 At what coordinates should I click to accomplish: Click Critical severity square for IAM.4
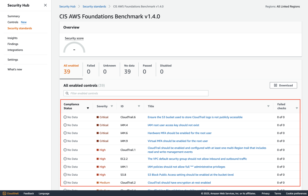(x=98, y=125)
